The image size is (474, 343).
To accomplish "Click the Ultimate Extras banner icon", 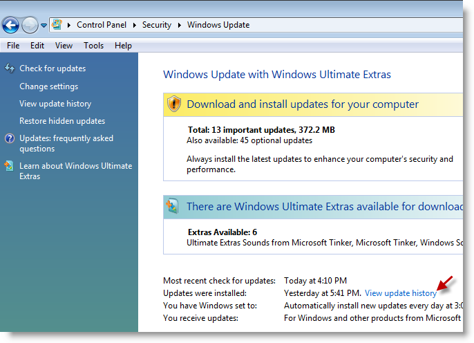I will (172, 206).
